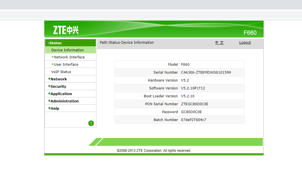Select the serial number value C4A366-ZTEEMDWG6101599
This screenshot has height=189, width=302.
206,72
